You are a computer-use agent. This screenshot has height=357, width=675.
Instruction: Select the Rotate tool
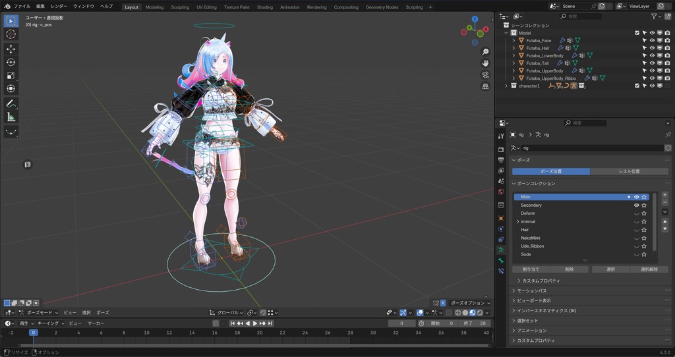(x=11, y=63)
